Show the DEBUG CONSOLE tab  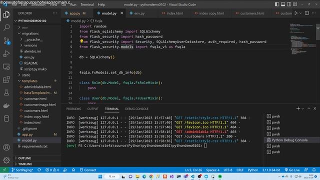[x=136, y=109]
